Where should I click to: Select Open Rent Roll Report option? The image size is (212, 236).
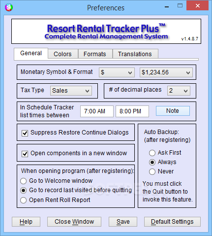[23, 200]
